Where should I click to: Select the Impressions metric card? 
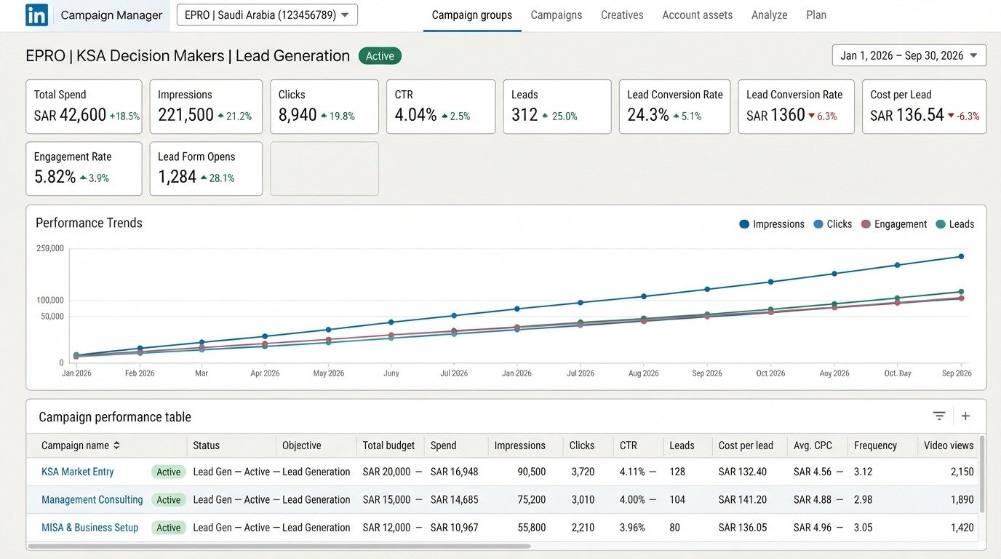coord(206,106)
